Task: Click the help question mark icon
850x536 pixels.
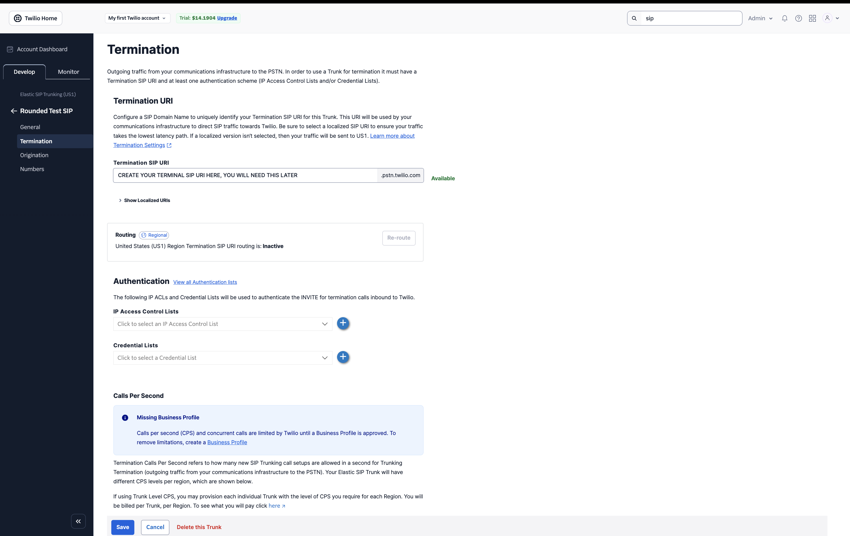Action: 799,18
